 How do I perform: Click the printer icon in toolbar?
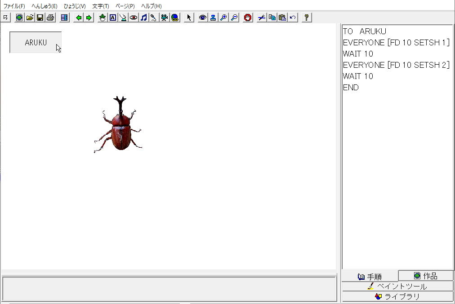pos(50,18)
